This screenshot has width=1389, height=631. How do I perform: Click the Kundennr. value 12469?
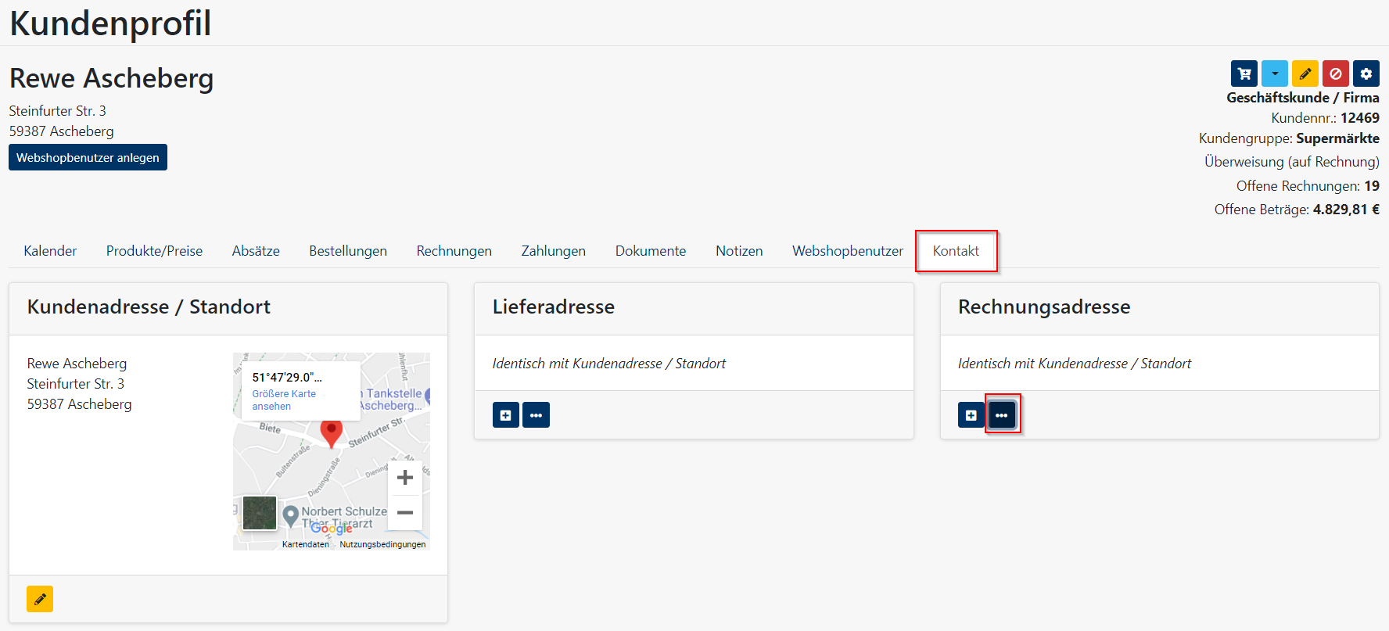click(1360, 118)
